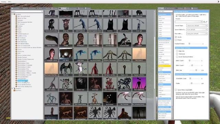
Task: Select The Angel spiky silhouette icon
Action: pyautogui.click(x=95, y=113)
